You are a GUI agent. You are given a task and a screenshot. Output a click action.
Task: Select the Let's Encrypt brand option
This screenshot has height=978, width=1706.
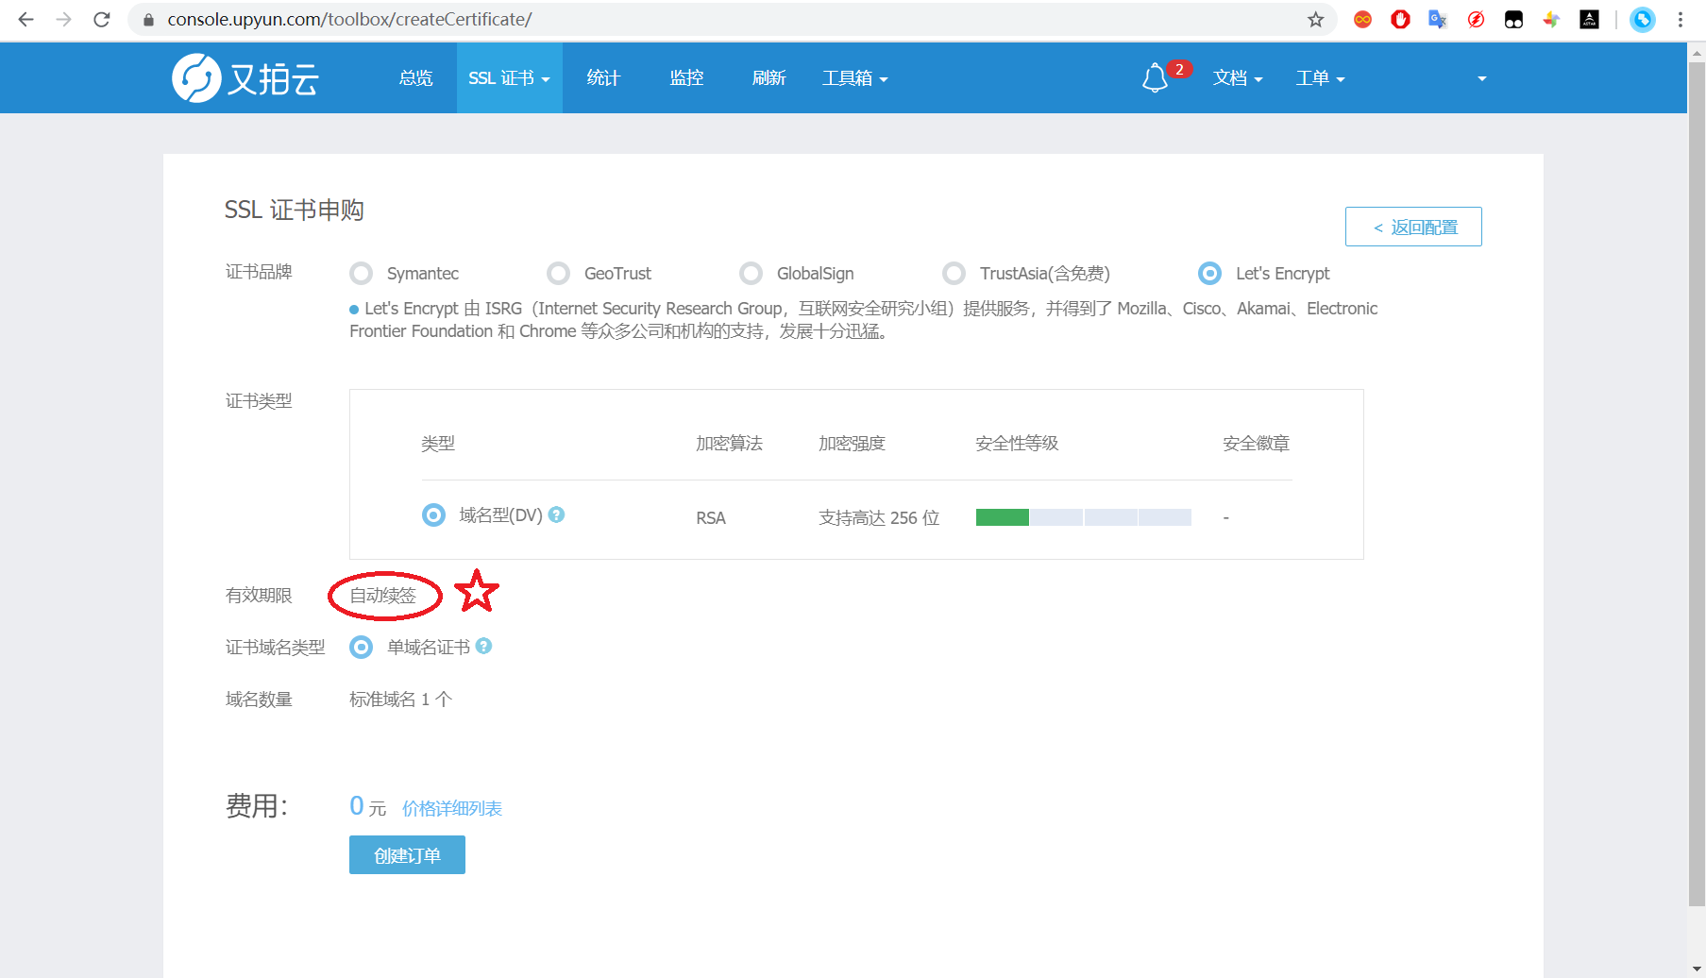[1209, 273]
